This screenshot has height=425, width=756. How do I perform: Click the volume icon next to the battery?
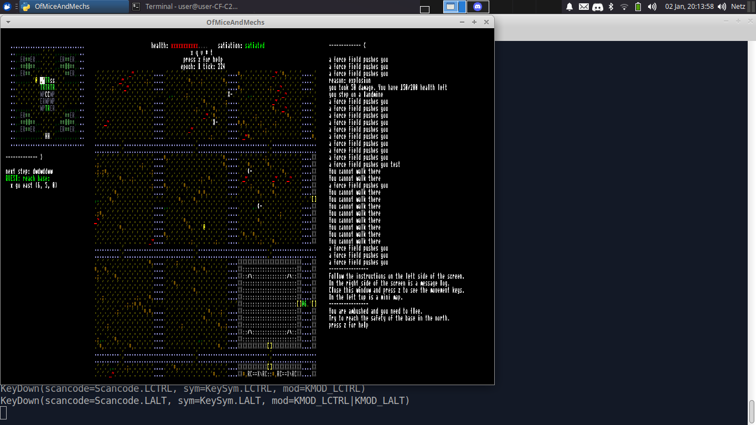(652, 7)
